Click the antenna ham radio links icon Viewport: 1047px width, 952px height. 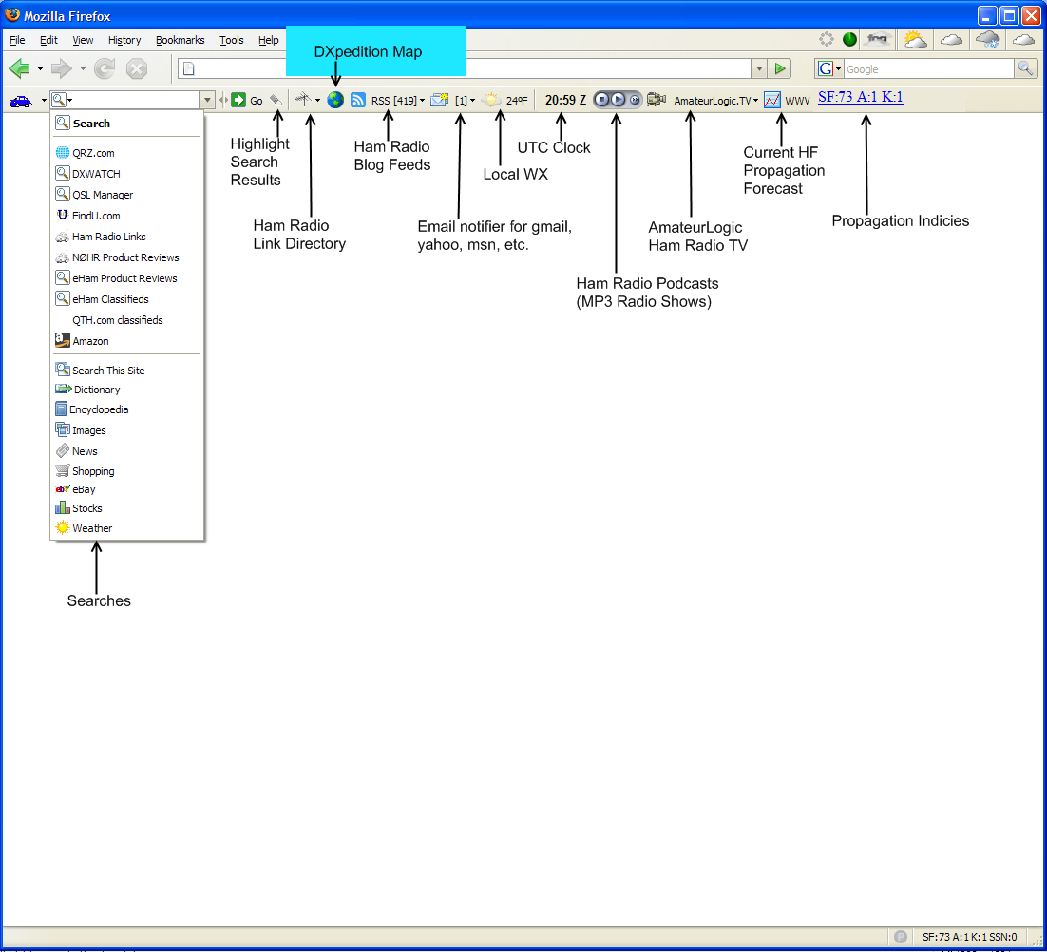coord(303,100)
